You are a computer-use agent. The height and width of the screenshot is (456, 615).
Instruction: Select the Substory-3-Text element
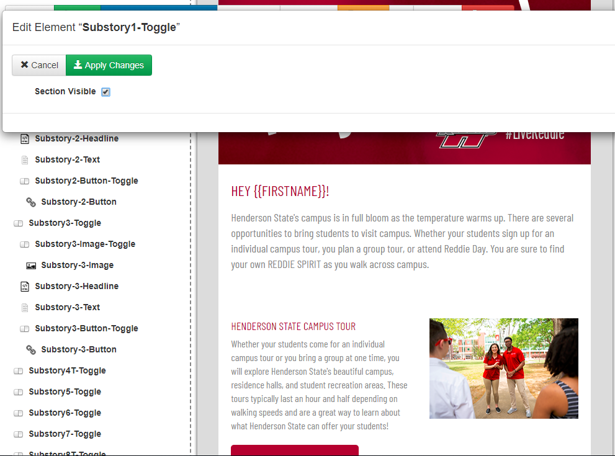coord(68,307)
